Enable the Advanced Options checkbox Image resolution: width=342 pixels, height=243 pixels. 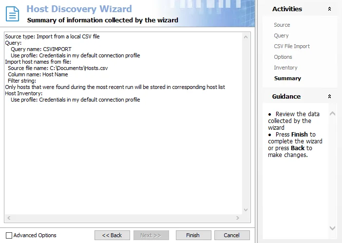pos(9,235)
